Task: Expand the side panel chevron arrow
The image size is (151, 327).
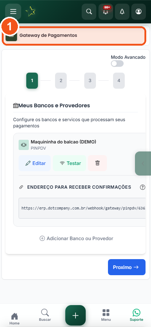Action: coord(143,163)
